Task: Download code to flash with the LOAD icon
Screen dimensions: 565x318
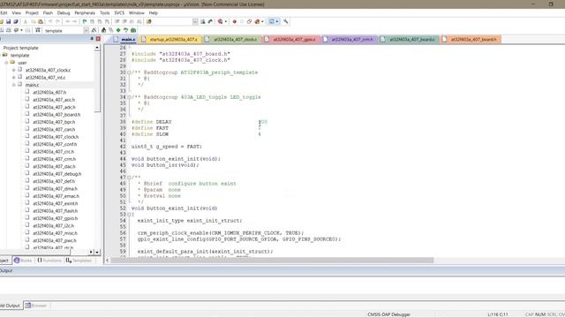Action: pyautogui.click(x=37, y=30)
